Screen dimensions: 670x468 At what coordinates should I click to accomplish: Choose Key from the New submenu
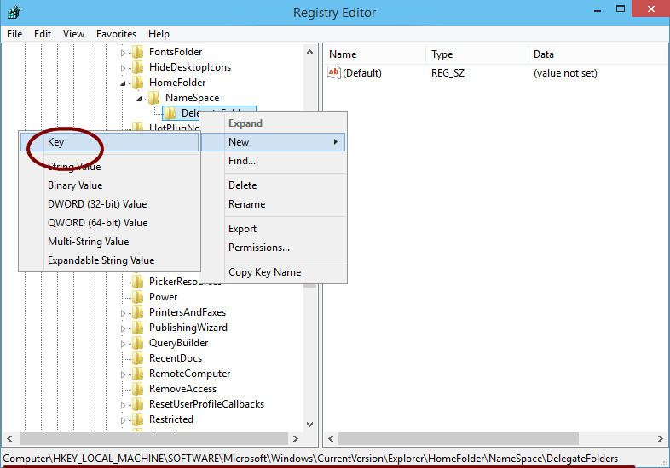click(56, 142)
